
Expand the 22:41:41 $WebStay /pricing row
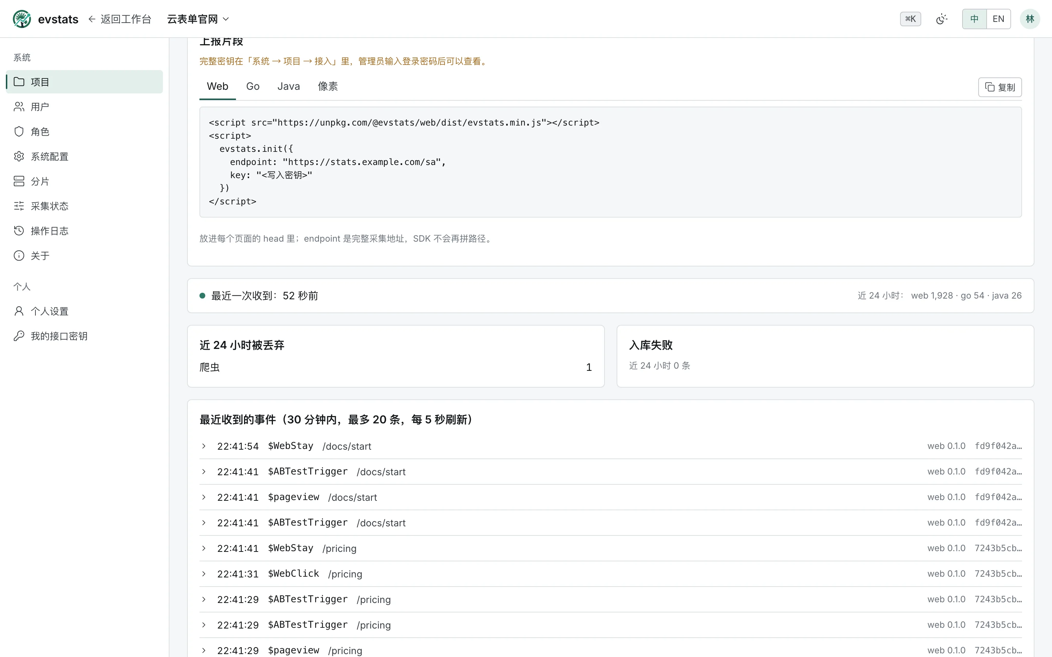[610, 548]
